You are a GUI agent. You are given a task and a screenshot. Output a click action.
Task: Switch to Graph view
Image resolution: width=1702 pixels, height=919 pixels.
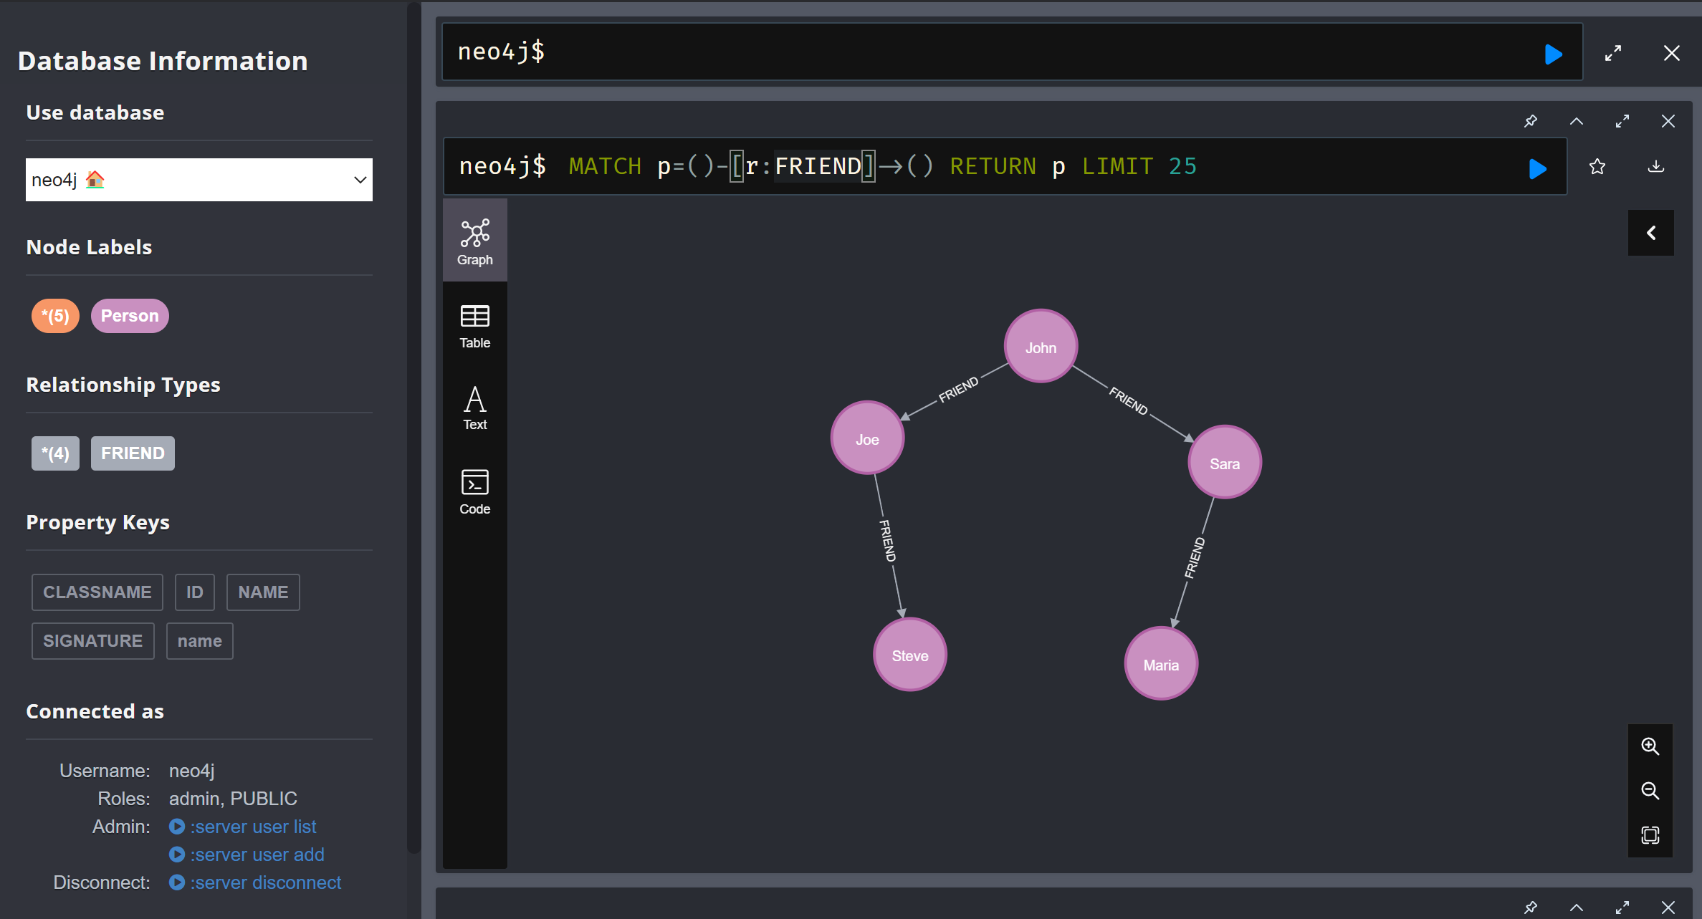[475, 241]
